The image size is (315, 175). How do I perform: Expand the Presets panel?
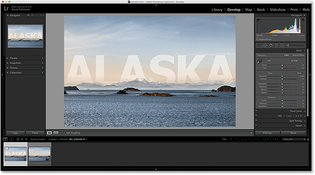click(8, 58)
